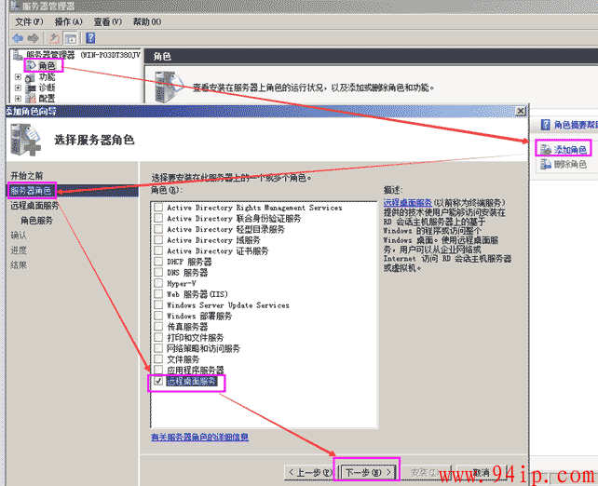The height and width of the screenshot is (486, 598).
Task: Click the role summary help icon
Action: click(546, 125)
